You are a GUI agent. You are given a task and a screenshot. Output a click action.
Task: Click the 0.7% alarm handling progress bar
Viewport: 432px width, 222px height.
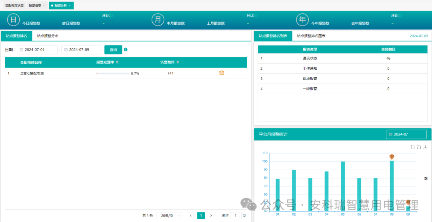click(113, 74)
